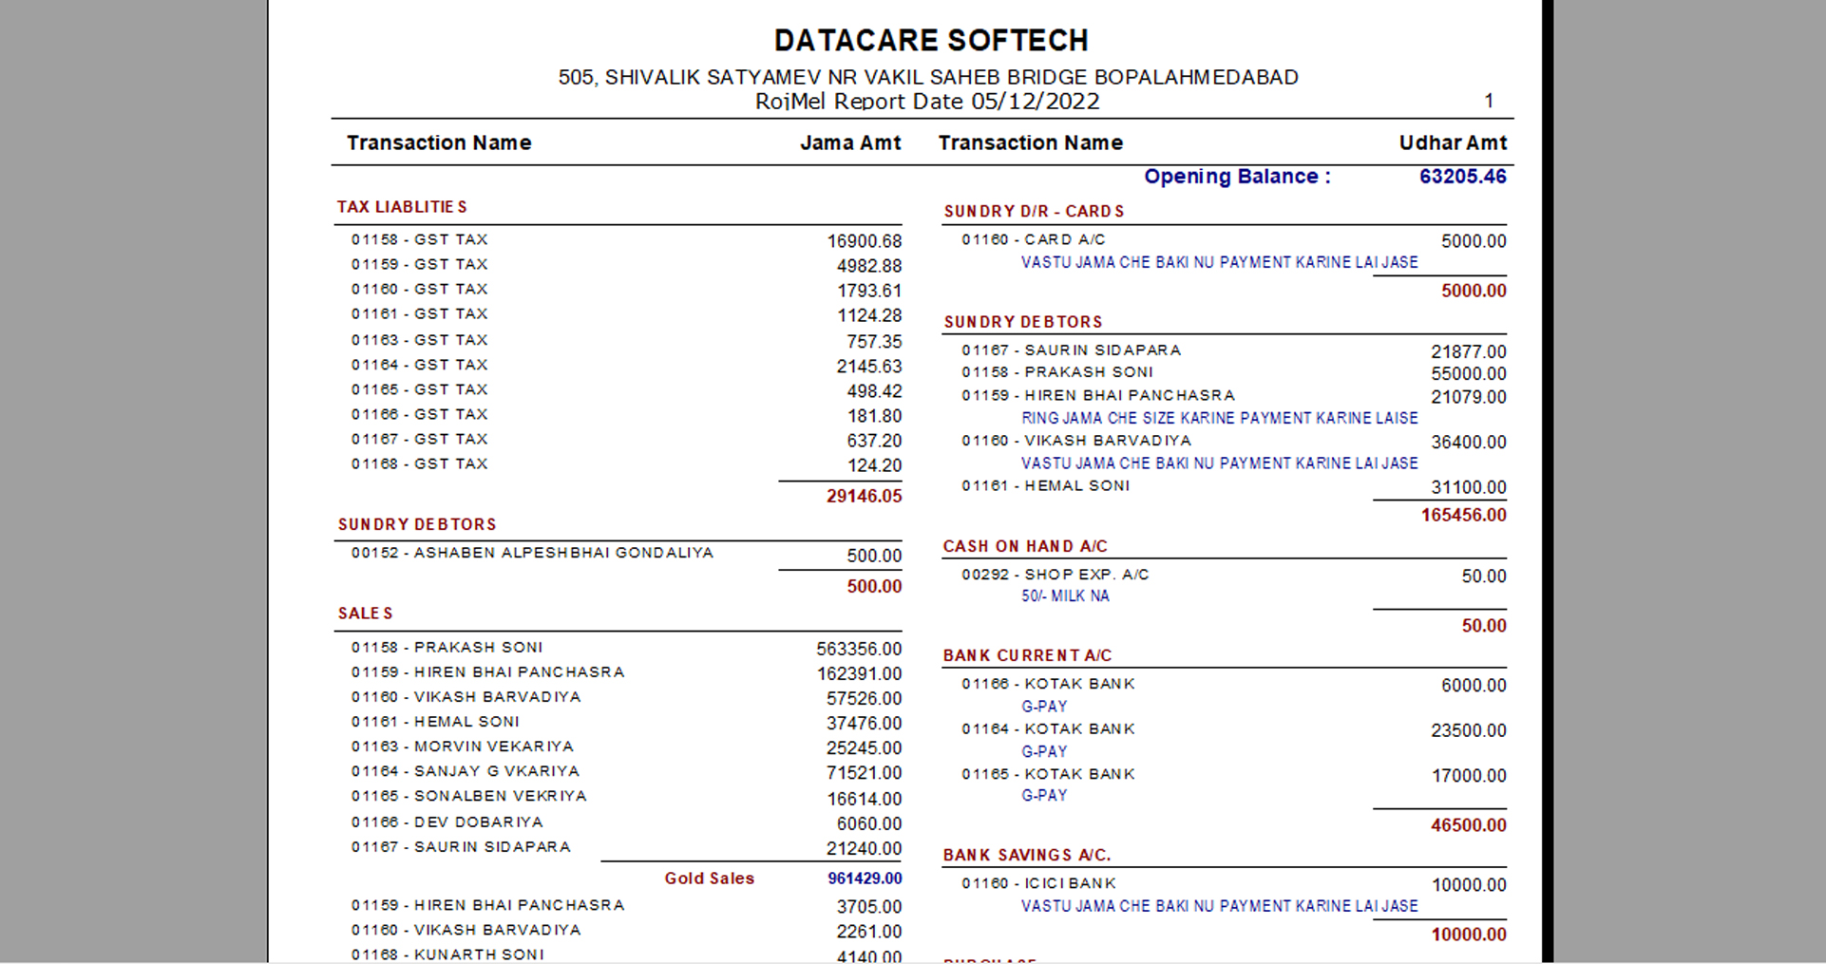Click the Jama Amt column header
This screenshot has height=964, width=1826.
pos(850,142)
